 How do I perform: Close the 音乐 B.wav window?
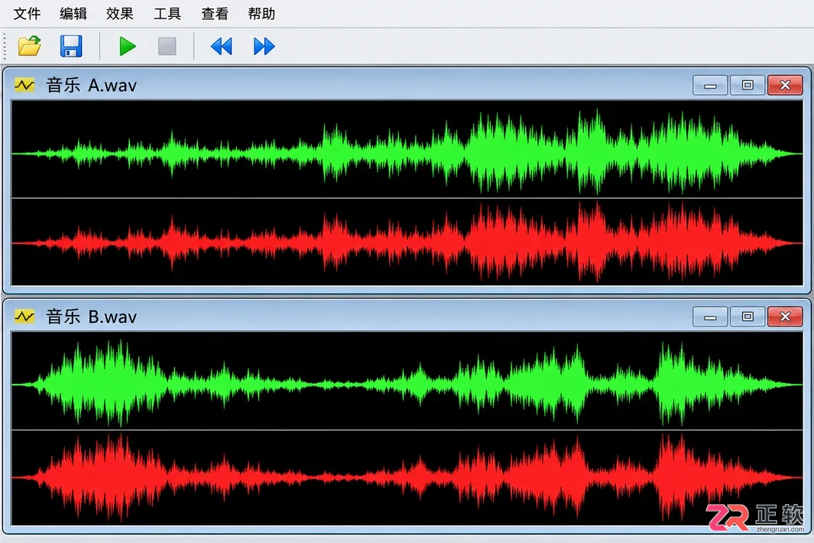pos(785,317)
